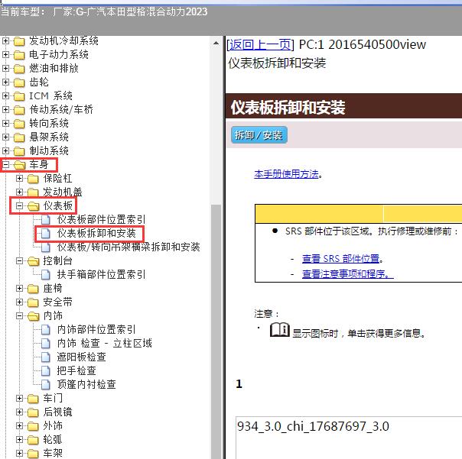
Task: Click the open 仪表板 folder icon
Action: 34,206
